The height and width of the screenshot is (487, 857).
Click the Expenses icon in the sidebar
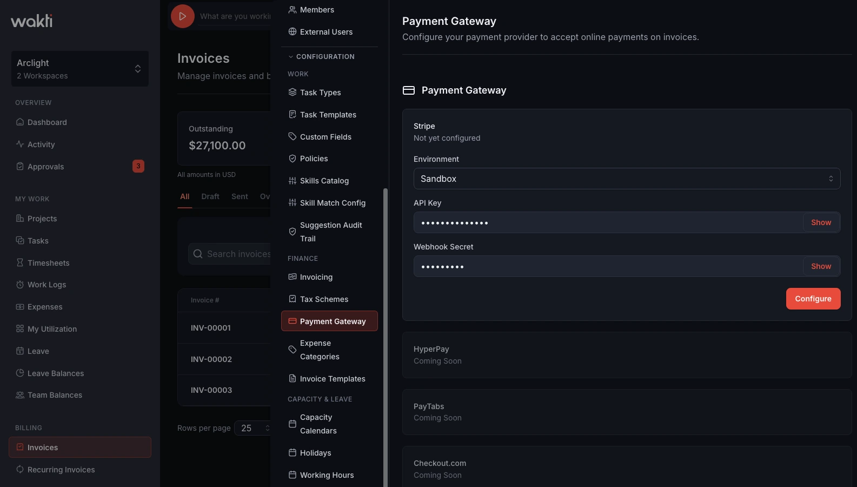click(20, 307)
